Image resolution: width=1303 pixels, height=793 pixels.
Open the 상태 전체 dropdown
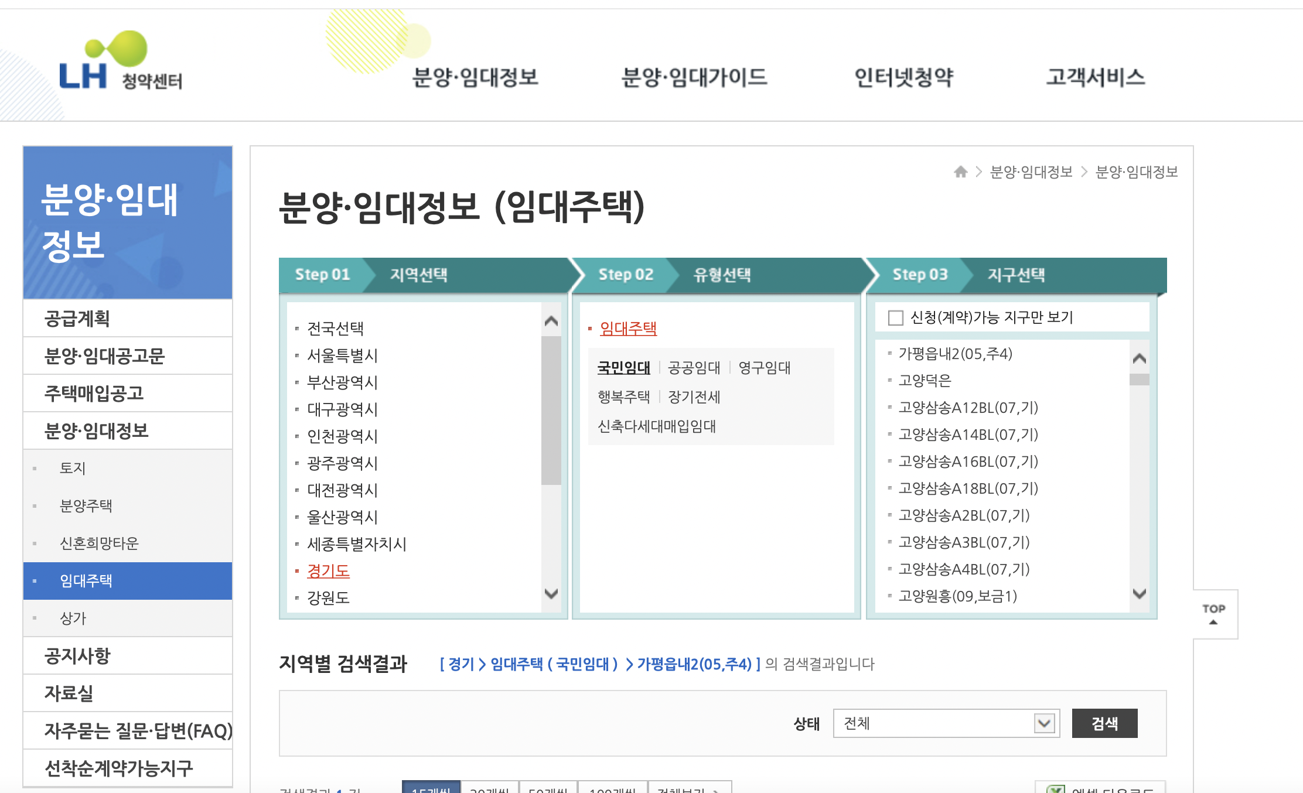[946, 723]
